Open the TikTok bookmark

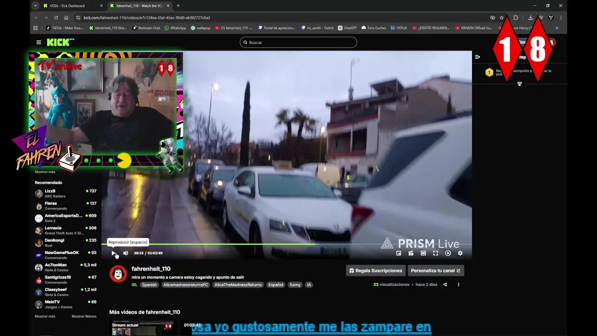tap(64, 28)
